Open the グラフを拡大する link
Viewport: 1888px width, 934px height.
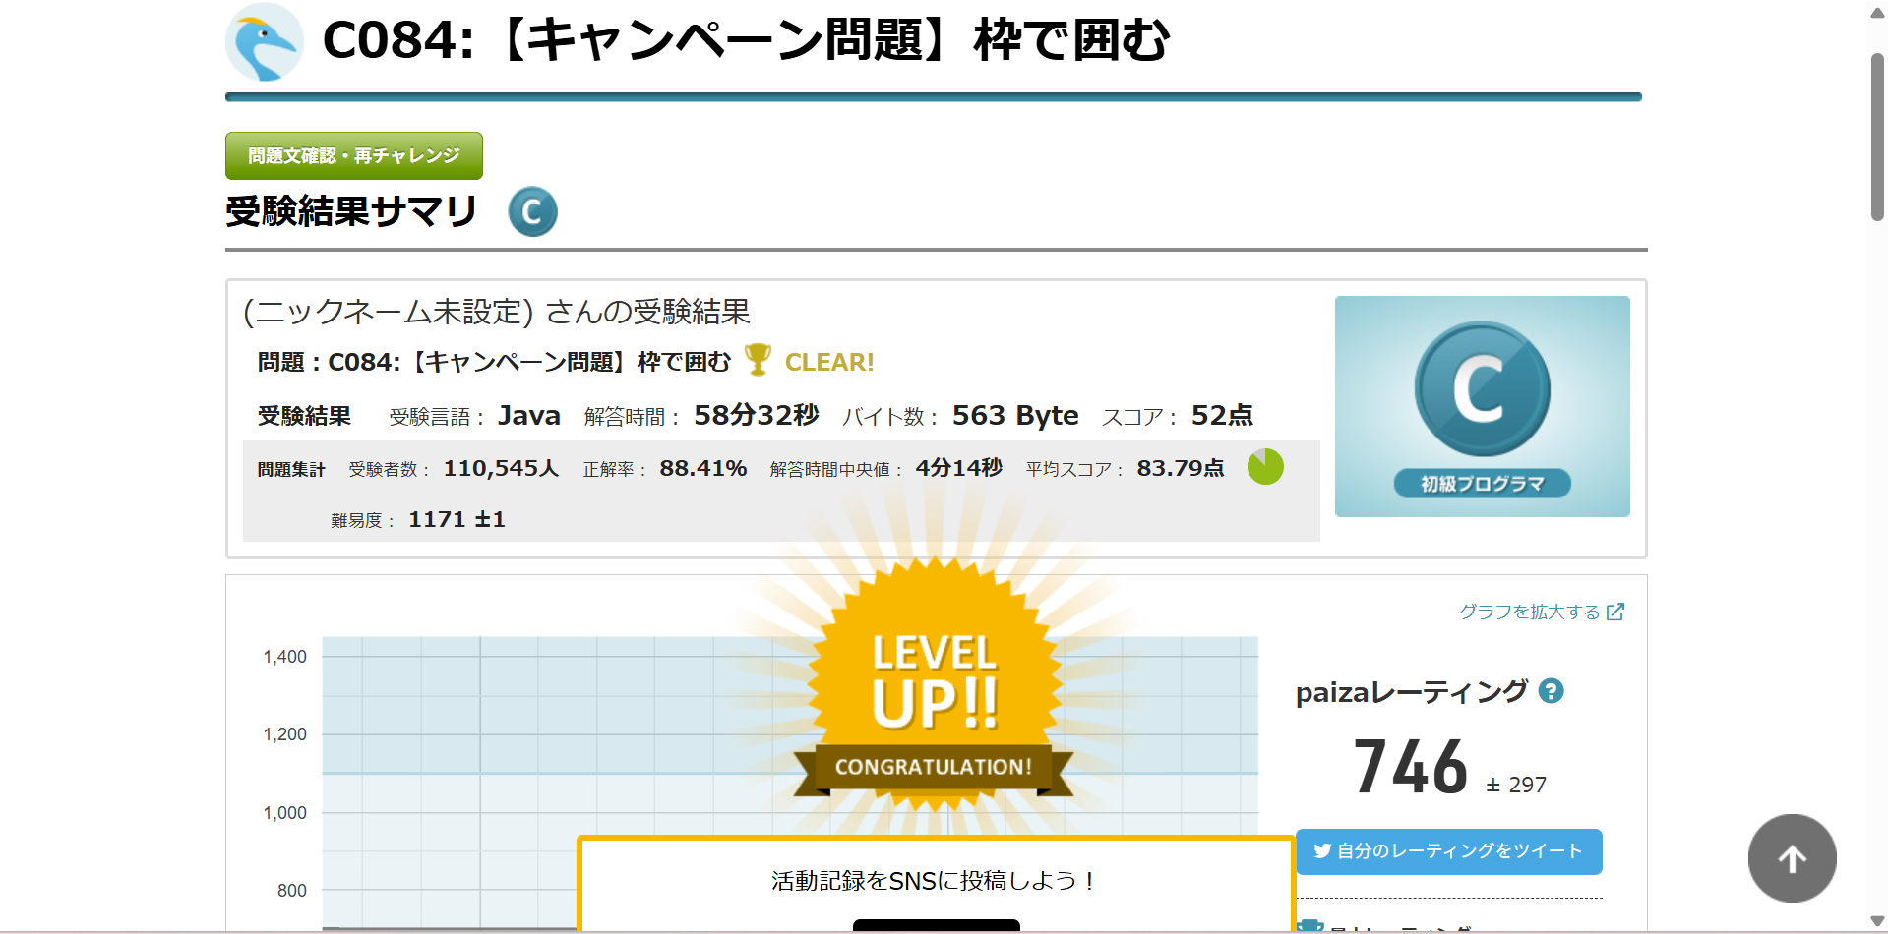1529,612
